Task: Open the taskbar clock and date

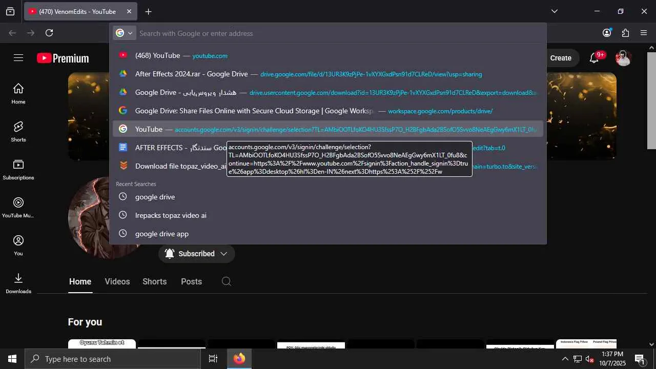Action: [612, 359]
